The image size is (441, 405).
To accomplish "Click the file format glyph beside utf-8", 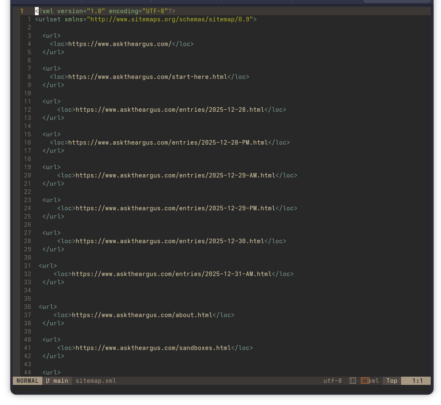I will 353,381.
